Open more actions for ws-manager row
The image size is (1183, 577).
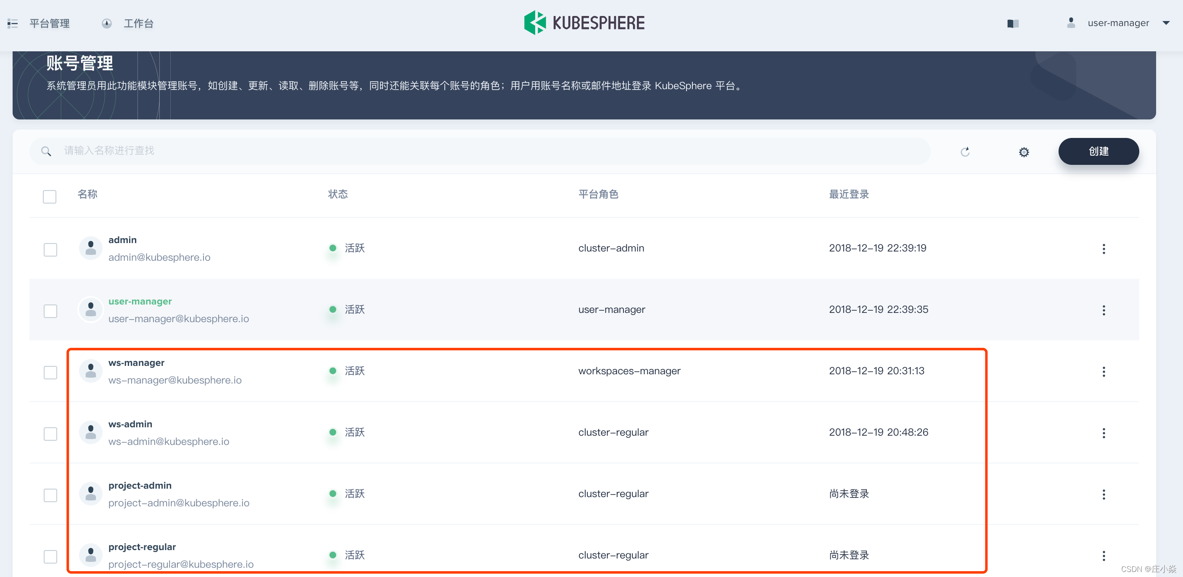click(1104, 372)
